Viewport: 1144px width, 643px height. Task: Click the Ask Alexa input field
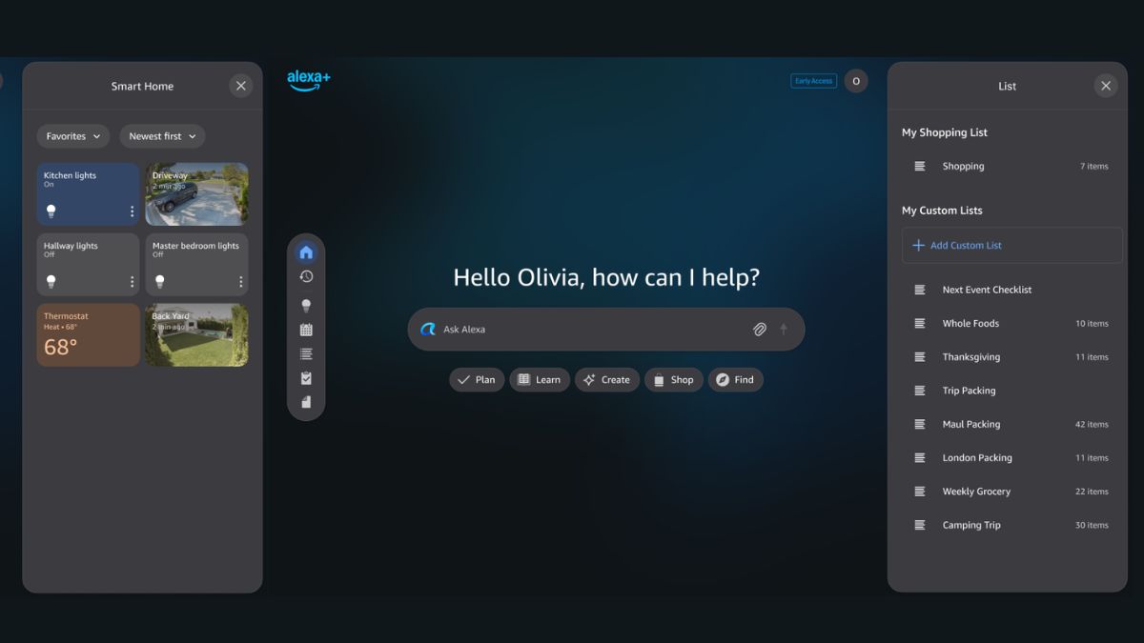[606, 330]
